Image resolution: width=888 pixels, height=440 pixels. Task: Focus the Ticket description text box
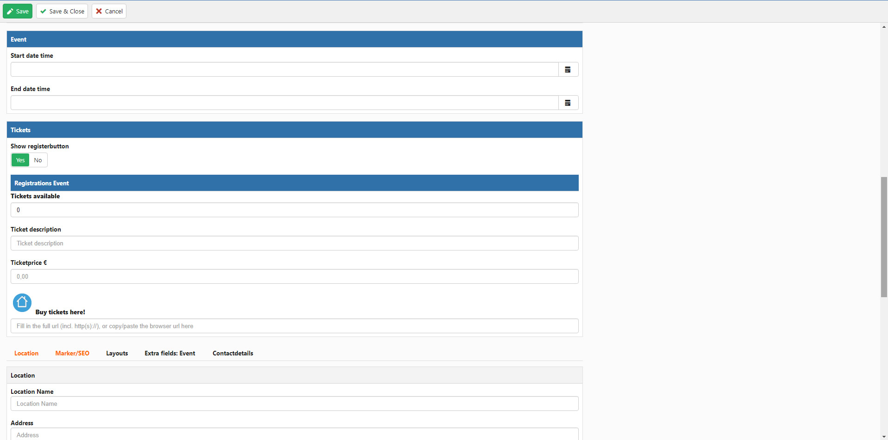tap(294, 244)
